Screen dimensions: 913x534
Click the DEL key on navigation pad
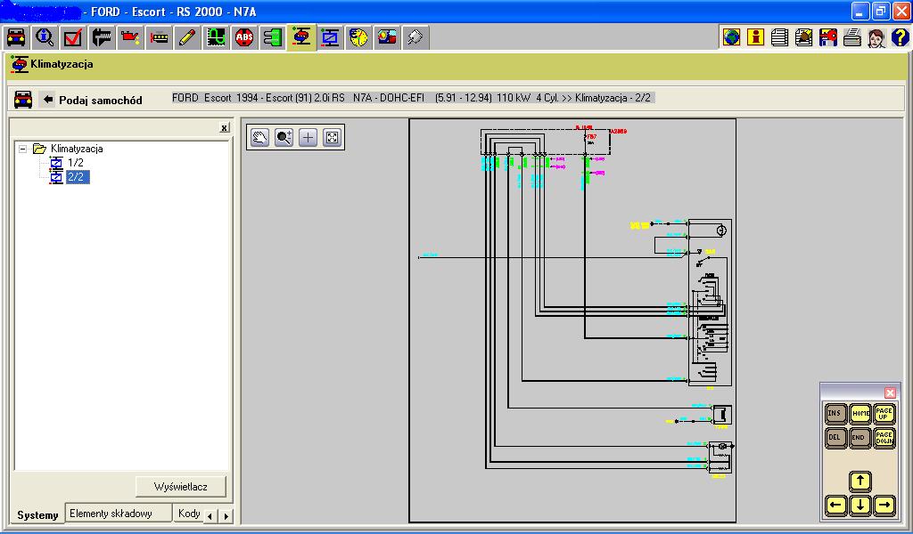pos(835,438)
